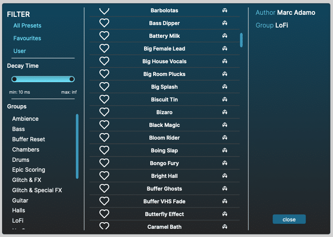Open User presets filter
The image size is (333, 237).
(20, 51)
